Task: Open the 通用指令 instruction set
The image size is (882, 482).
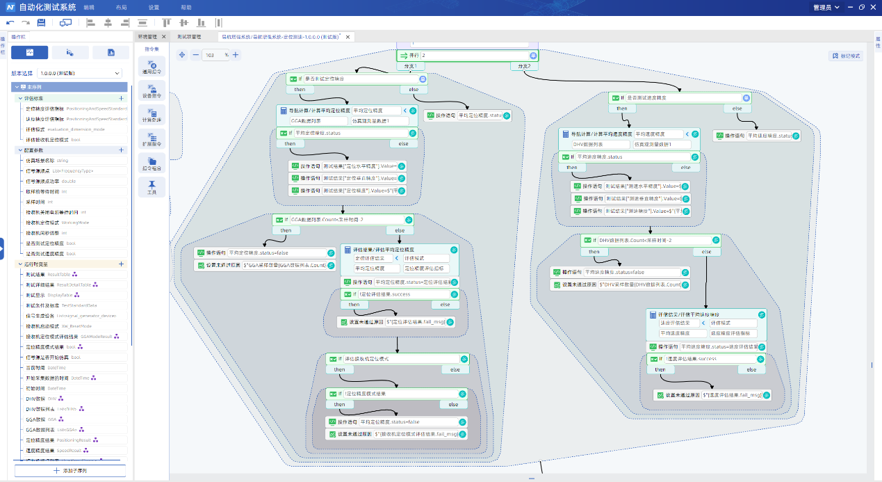Action: pos(152,66)
